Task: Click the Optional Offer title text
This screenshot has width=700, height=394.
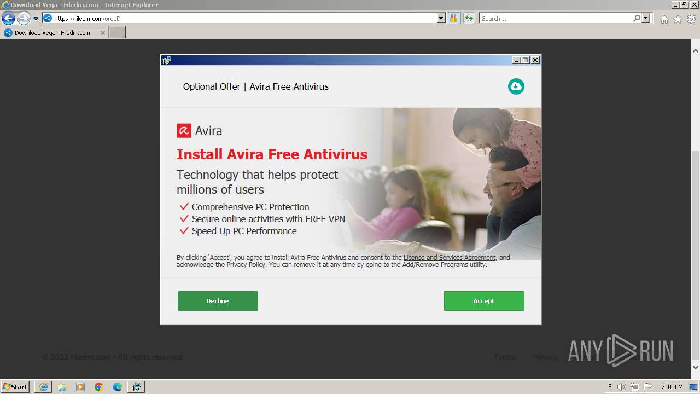Action: tap(256, 86)
